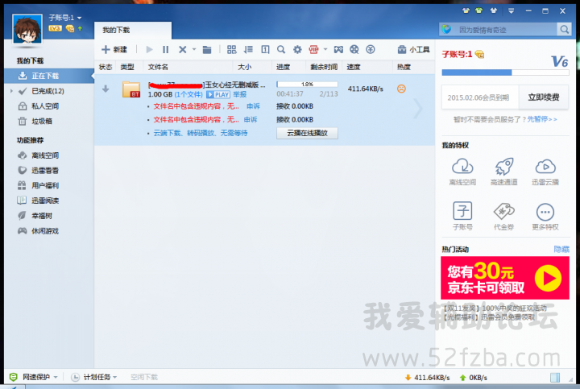Click the game controller toolbar icon

click(x=338, y=50)
